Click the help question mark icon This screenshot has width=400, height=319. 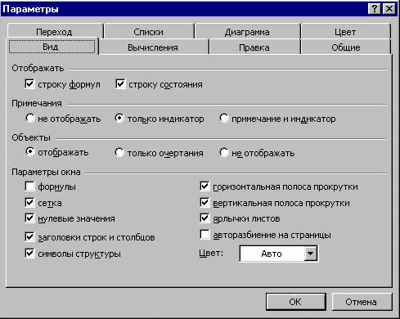point(375,9)
